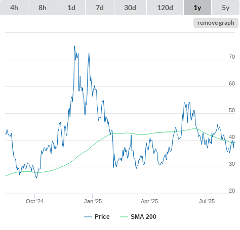The width and height of the screenshot is (240, 230).
Task: Toggle the Price series in legend
Action: 97,217
